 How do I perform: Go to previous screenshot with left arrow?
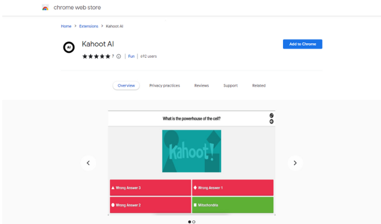(x=88, y=163)
